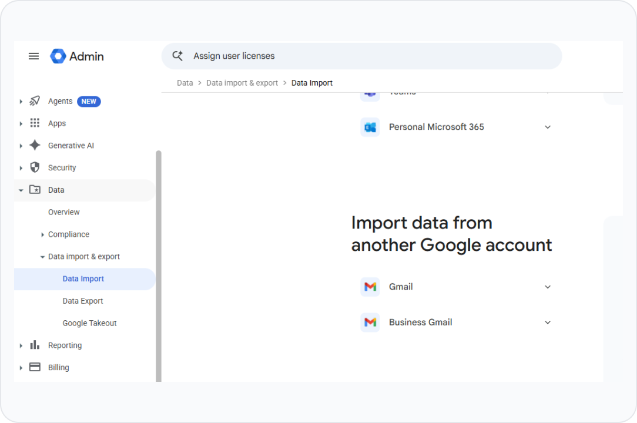637x423 pixels.
Task: Select Data Import in the sidebar
Action: [x=84, y=278]
